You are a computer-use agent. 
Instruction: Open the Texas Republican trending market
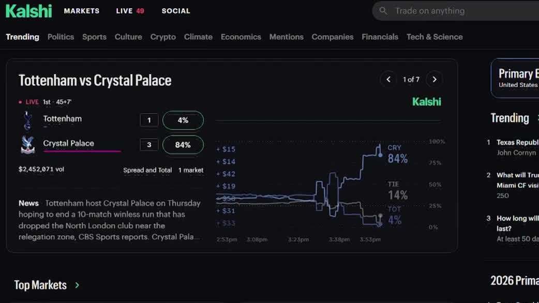517,142
